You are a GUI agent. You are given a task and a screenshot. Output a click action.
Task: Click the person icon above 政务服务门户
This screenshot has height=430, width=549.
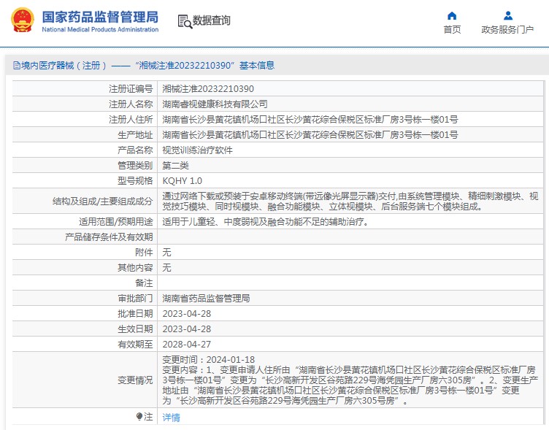click(508, 15)
